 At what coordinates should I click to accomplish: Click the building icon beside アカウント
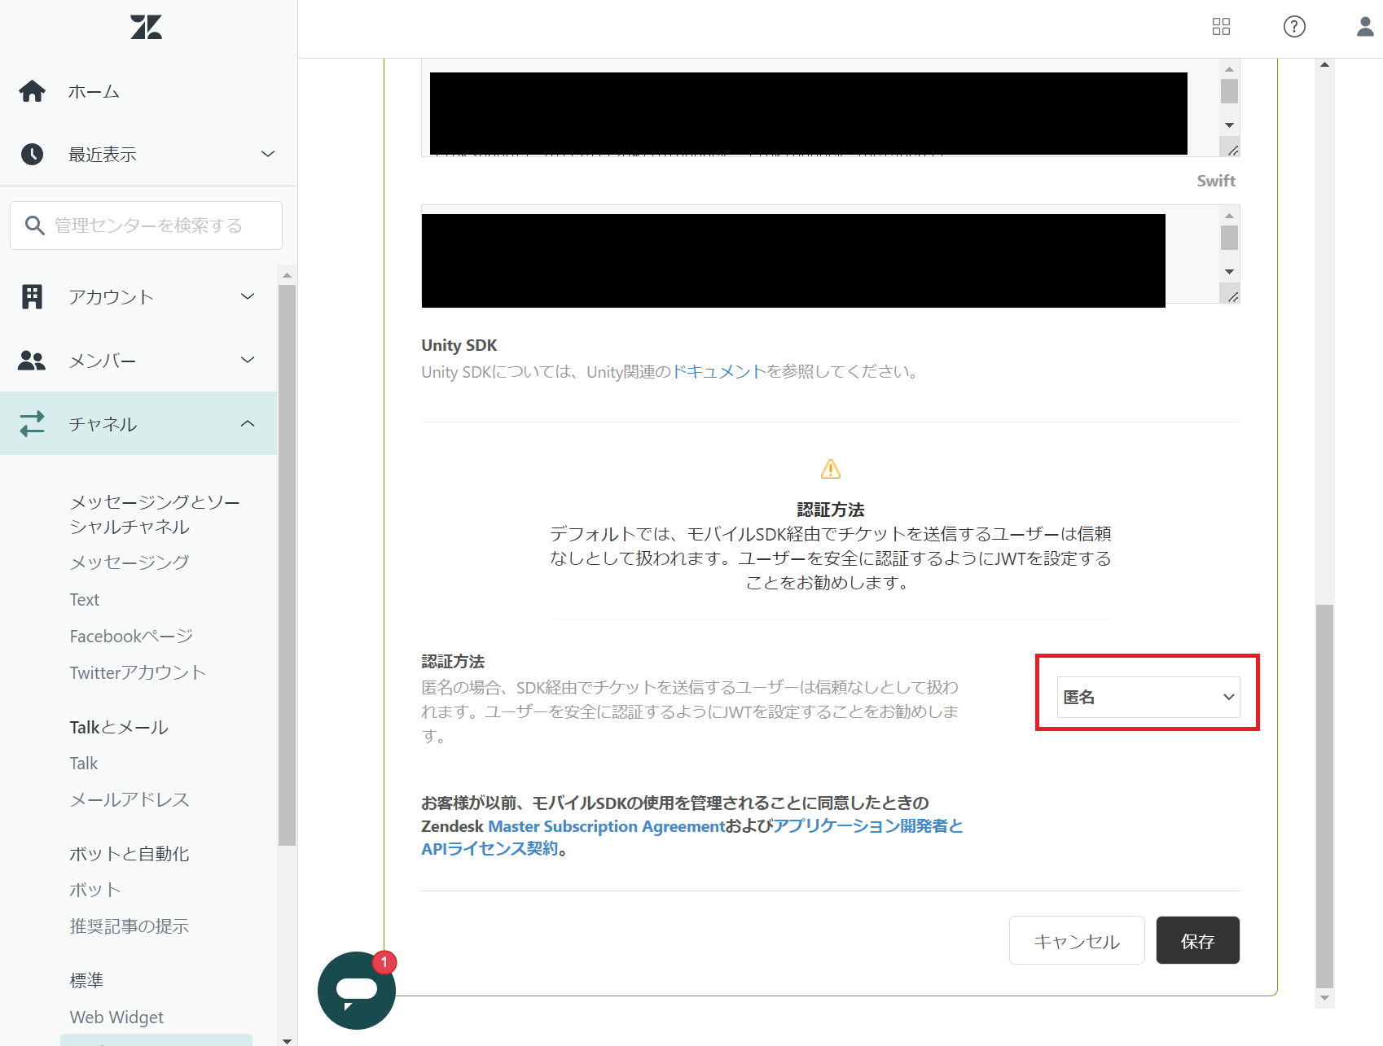[32, 296]
